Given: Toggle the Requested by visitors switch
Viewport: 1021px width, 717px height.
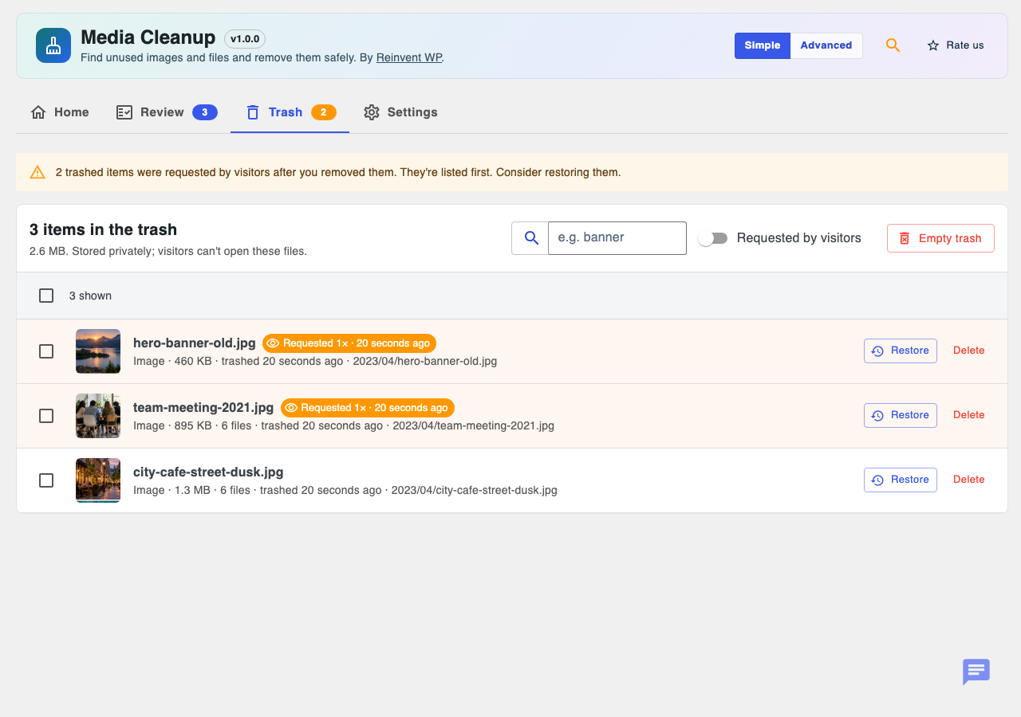Looking at the screenshot, I should (713, 238).
